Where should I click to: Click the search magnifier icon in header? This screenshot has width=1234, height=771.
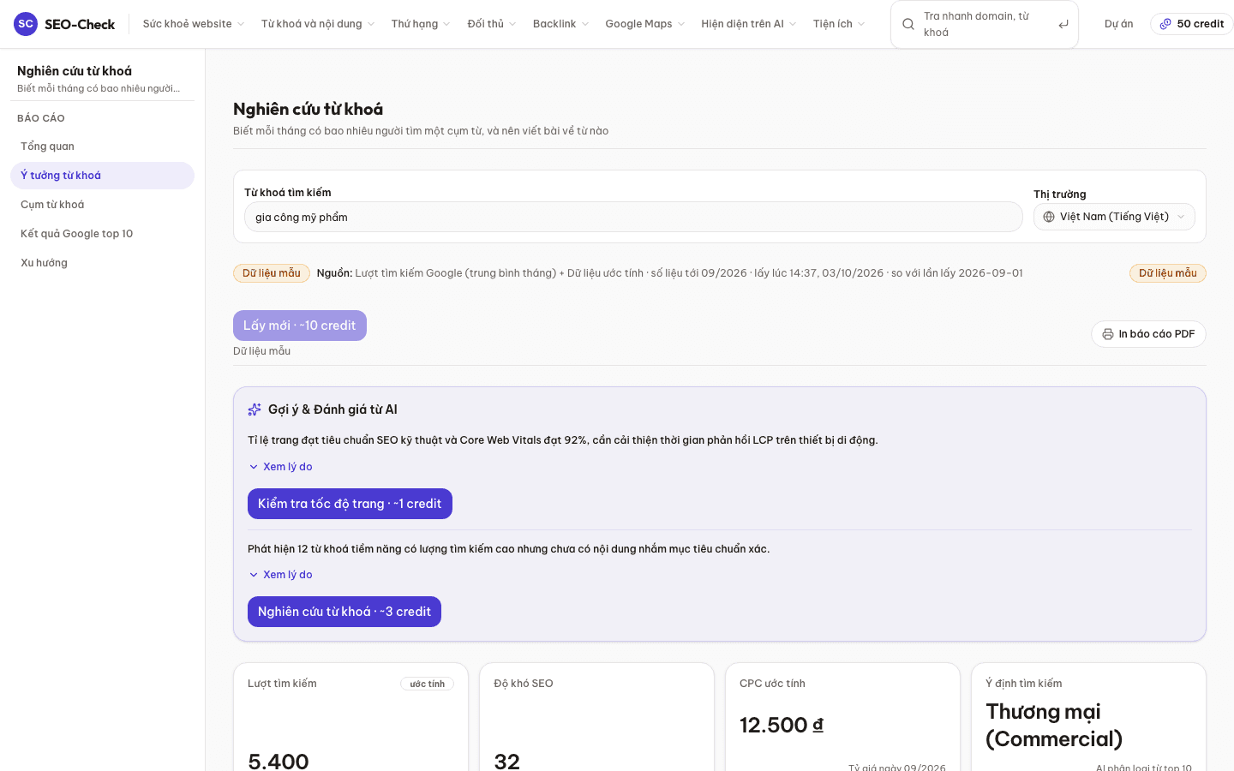[x=908, y=24]
